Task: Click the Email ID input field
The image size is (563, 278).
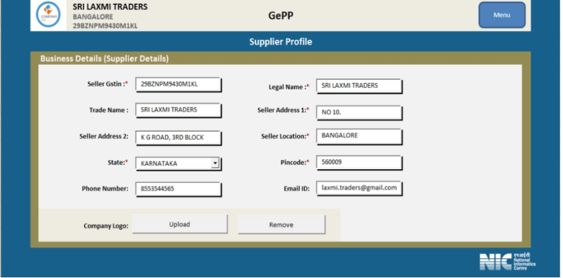Action: coord(359,188)
